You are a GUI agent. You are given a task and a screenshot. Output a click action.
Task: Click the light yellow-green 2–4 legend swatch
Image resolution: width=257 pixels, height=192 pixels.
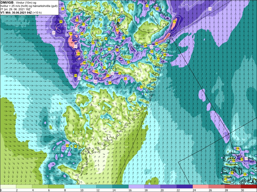pyautogui.click(x=24, y=187)
